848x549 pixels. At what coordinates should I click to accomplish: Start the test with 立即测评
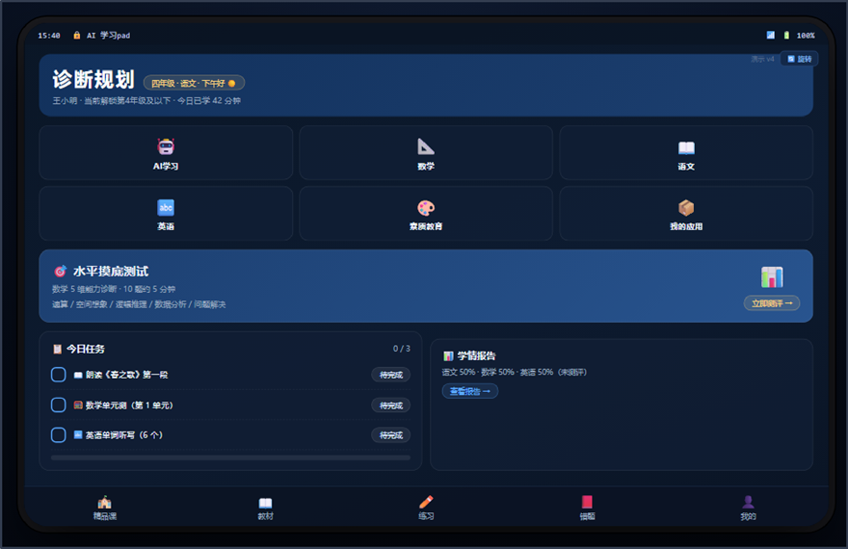pyautogui.click(x=772, y=303)
